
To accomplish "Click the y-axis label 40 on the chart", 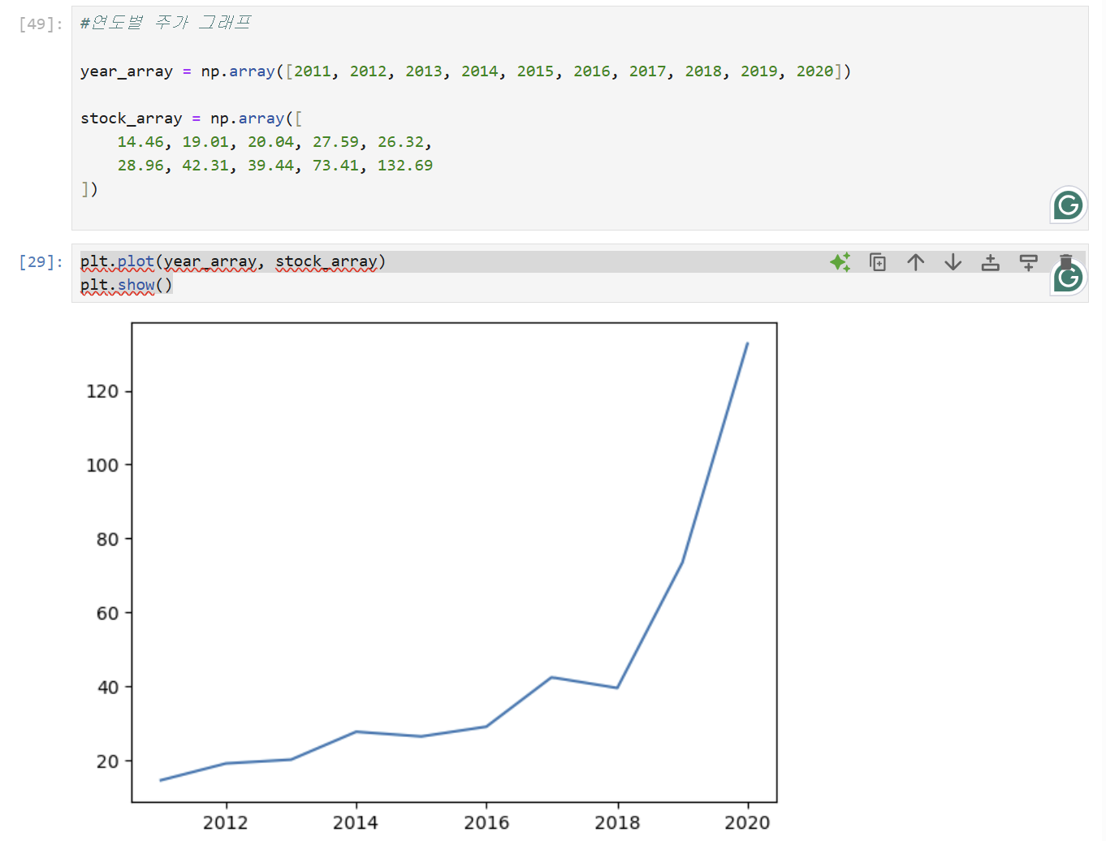I will 108,687.
